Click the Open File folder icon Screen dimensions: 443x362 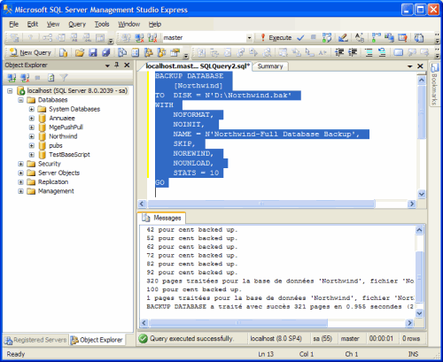(80, 53)
